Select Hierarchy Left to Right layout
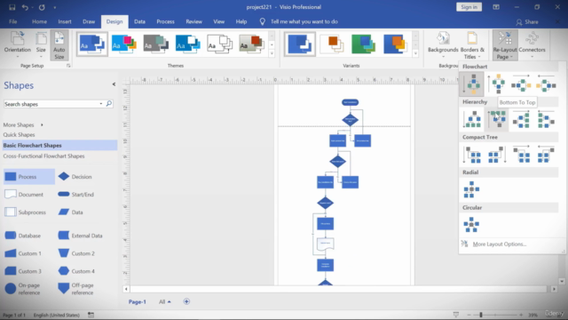 pyautogui.click(x=521, y=119)
